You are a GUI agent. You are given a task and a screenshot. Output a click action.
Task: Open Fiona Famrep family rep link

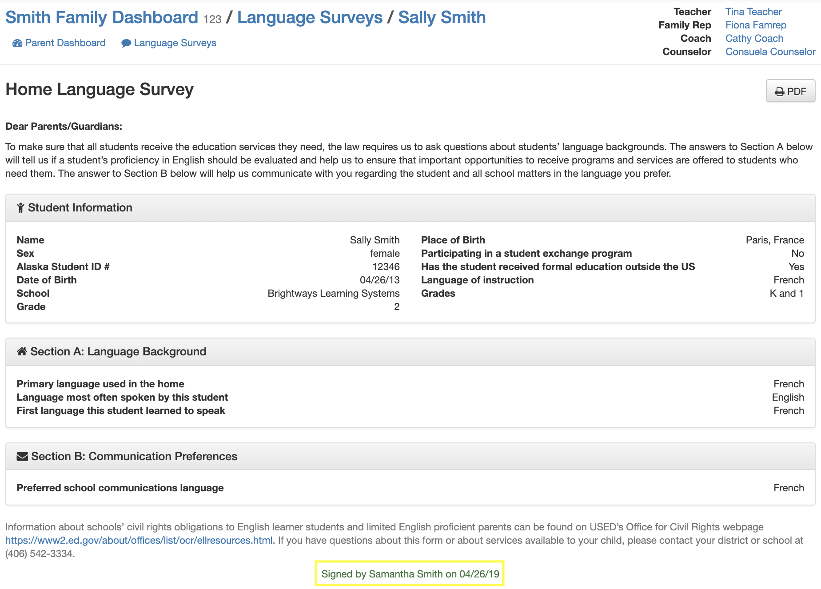point(756,25)
